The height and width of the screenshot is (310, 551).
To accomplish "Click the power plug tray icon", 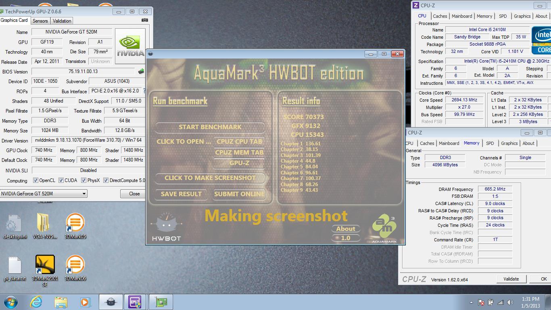I will (x=490, y=302).
